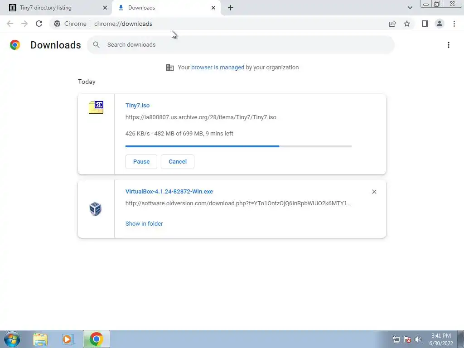Open VirtualBox-4.1.24-82872-Win.exe file link
Screen dimensions: 464x348
(x=169, y=192)
